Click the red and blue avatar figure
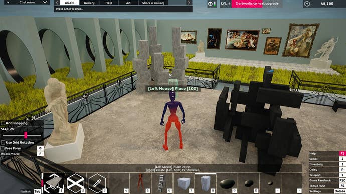Image resolution: width=346 pixels, height=194 pixels. pos(173,121)
